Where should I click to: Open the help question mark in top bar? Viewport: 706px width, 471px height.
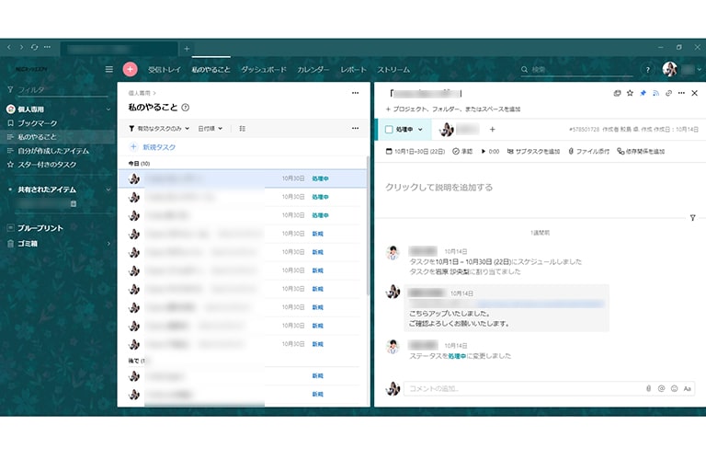click(647, 69)
